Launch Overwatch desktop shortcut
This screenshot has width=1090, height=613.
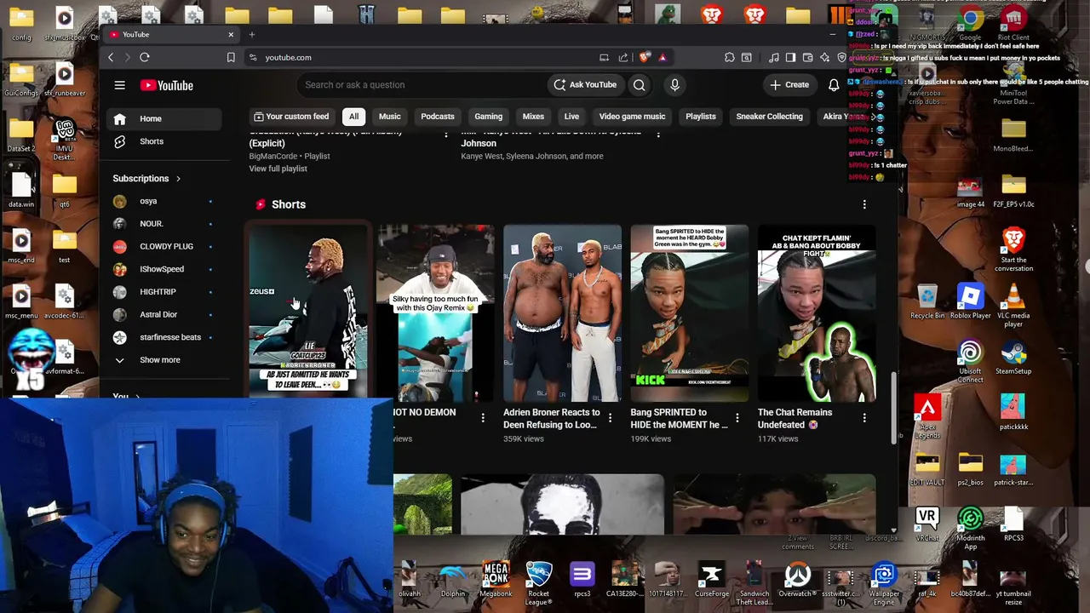coord(797,579)
